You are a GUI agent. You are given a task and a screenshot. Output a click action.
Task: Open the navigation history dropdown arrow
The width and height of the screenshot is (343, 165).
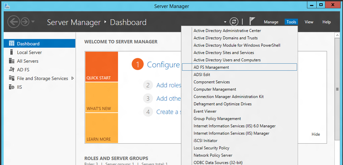tap(33, 22)
